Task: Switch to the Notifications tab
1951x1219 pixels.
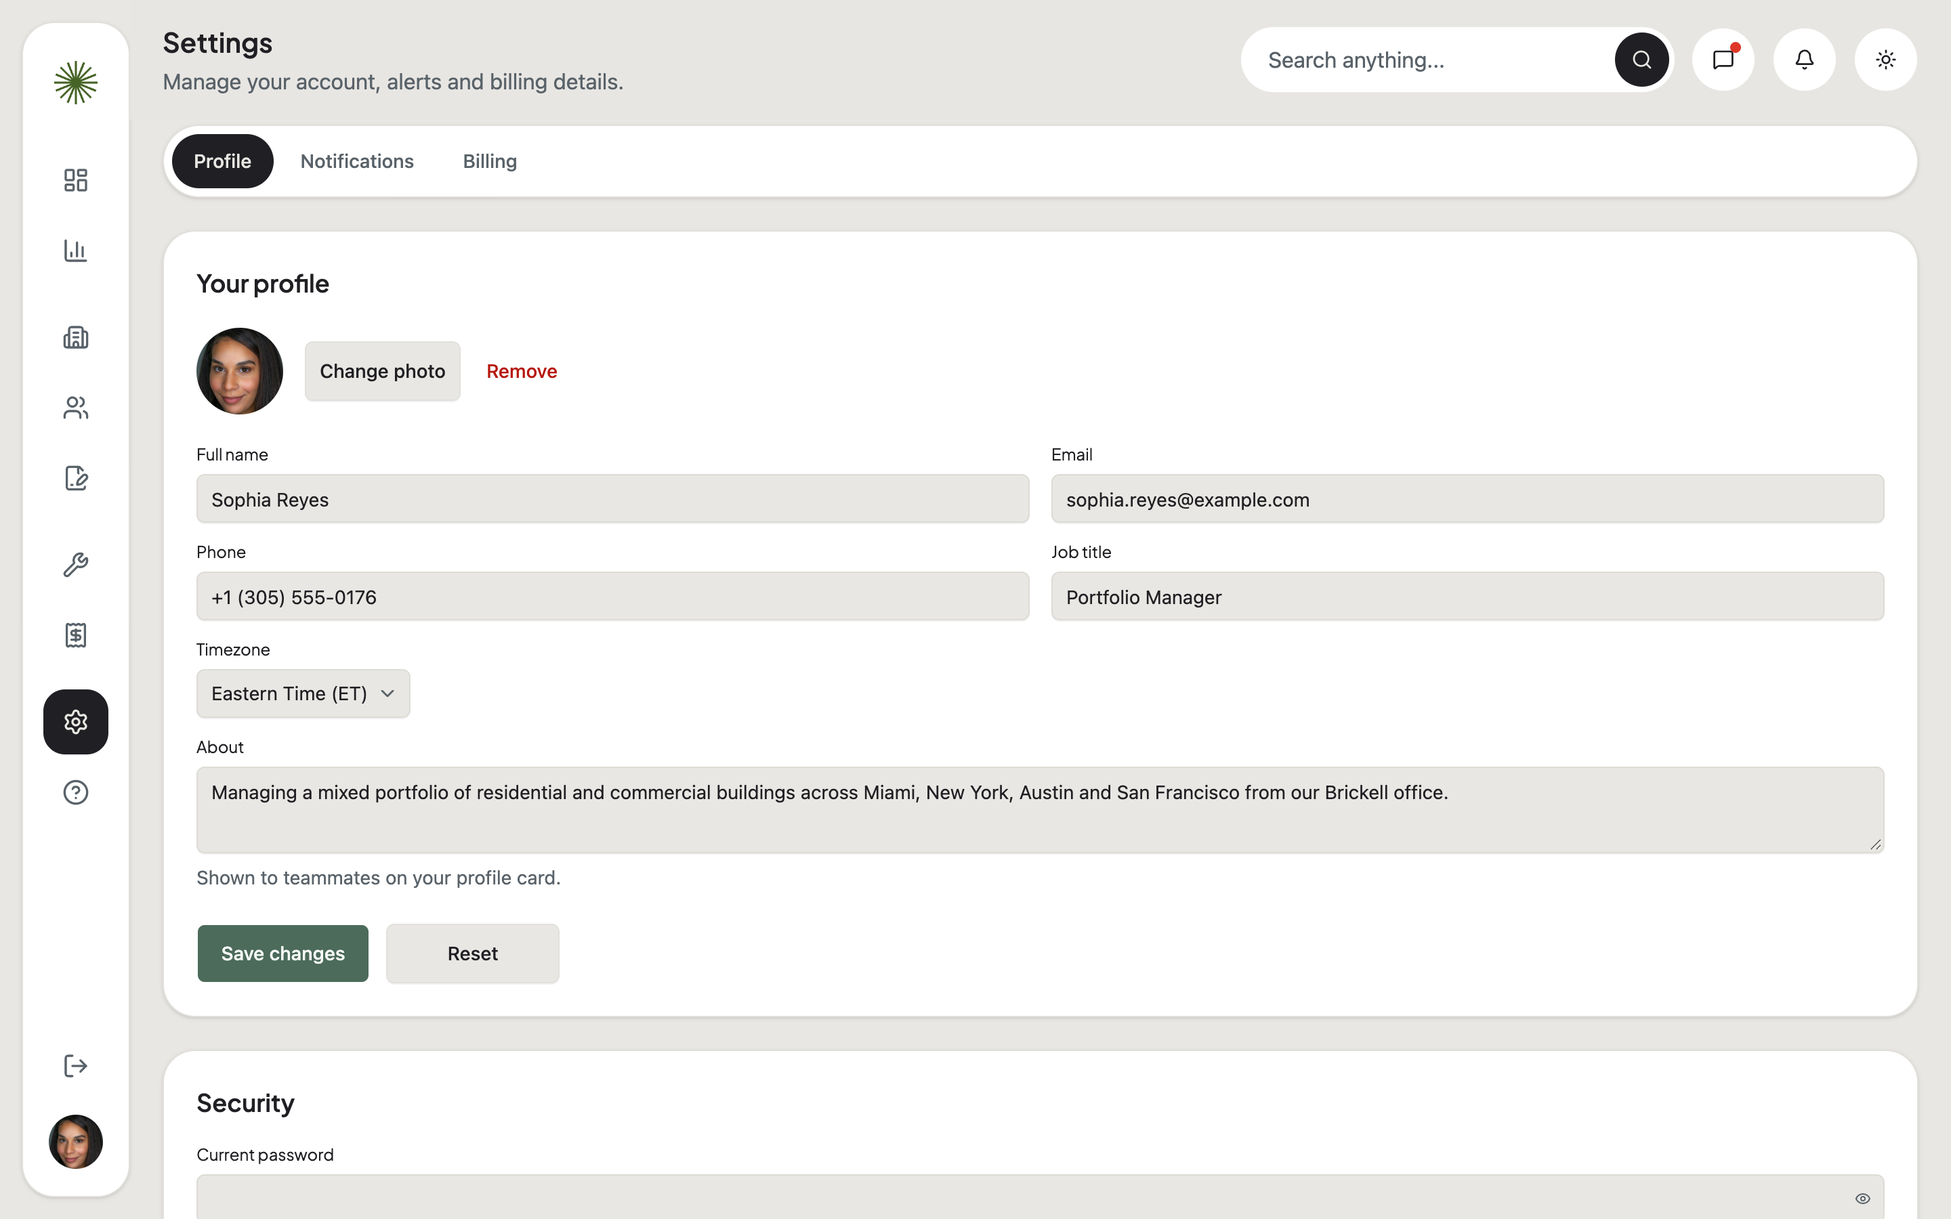Action: coord(357,161)
